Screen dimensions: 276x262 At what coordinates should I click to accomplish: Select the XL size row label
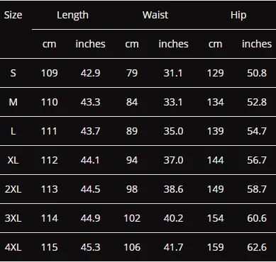[x=13, y=160]
